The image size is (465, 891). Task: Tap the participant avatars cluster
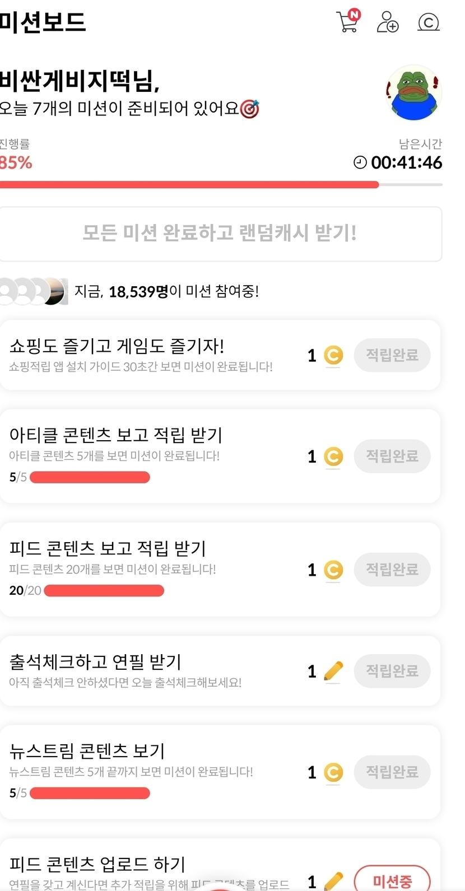click(x=34, y=291)
